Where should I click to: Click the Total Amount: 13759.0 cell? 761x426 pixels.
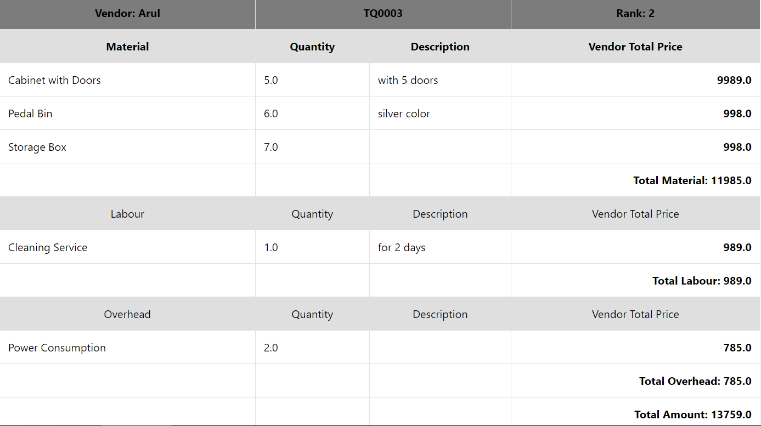tap(692, 415)
